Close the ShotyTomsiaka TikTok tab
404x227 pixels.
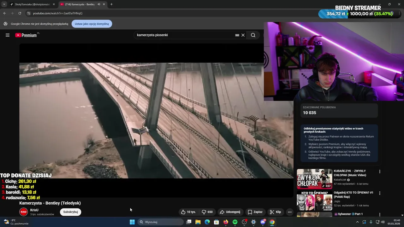click(54, 4)
